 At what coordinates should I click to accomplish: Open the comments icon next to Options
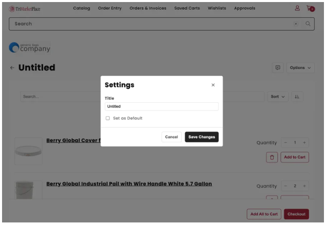click(278, 67)
